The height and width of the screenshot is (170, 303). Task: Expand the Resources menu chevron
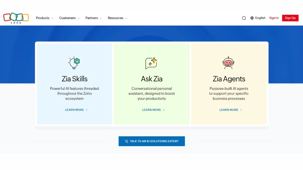[x=126, y=18]
